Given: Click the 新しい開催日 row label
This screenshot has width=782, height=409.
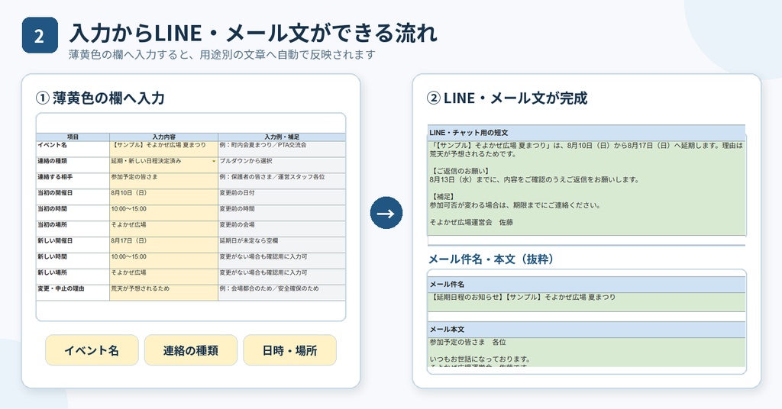Looking at the screenshot, I should pos(73,245).
